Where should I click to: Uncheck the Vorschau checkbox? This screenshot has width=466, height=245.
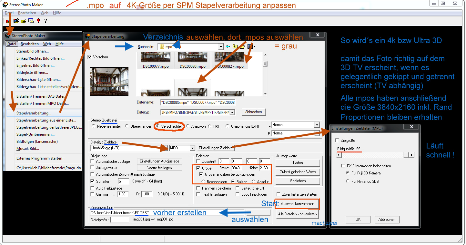pyautogui.click(x=90, y=57)
